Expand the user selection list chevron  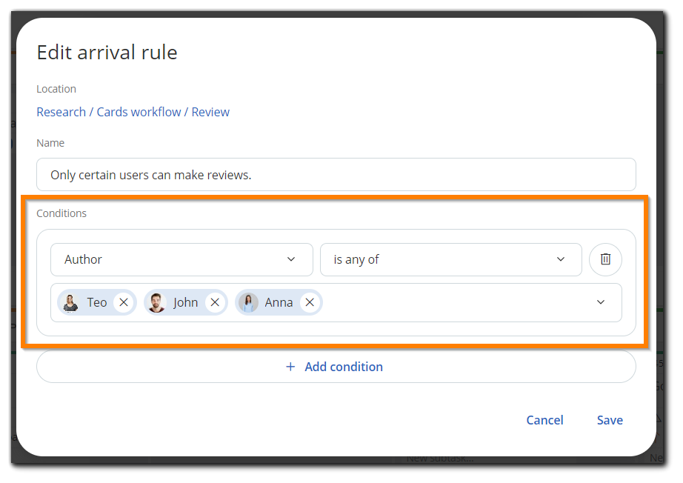pos(601,302)
